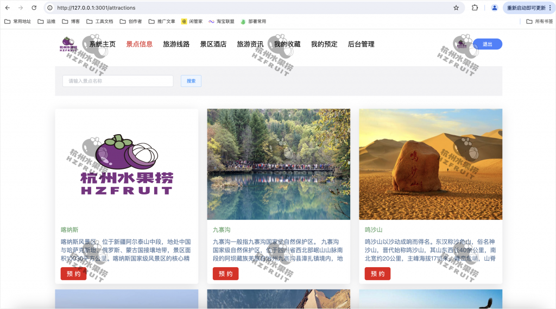Open the 九寨沟 lake photo
The width and height of the screenshot is (556, 309).
point(279,164)
